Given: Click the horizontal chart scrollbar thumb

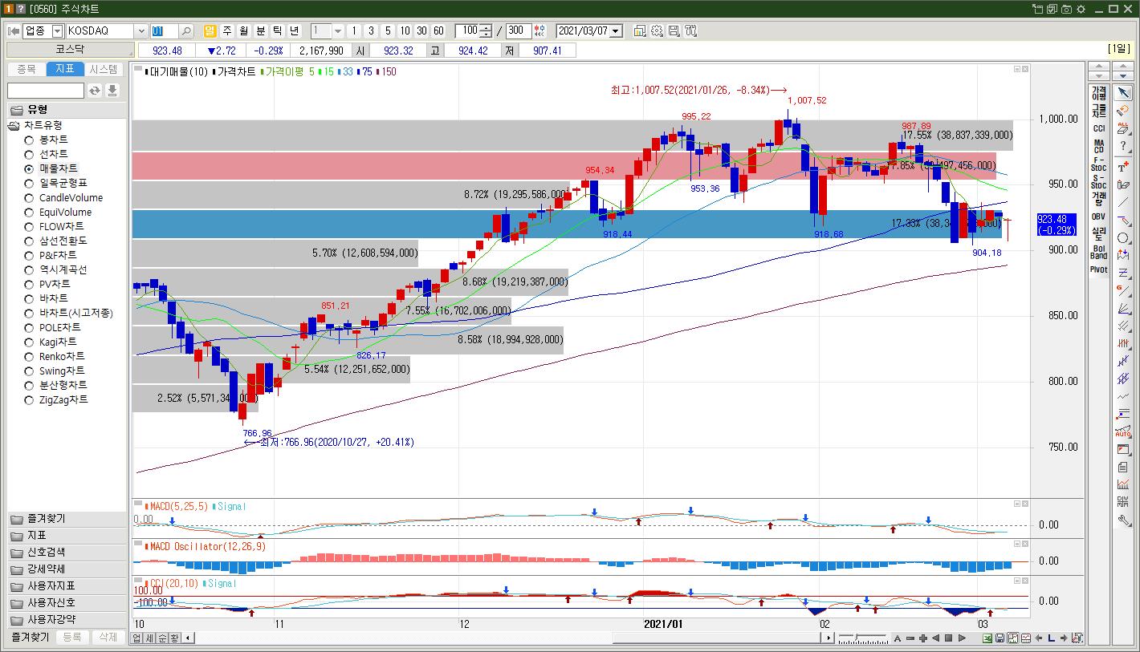Looking at the screenshot, I should pos(716,638).
